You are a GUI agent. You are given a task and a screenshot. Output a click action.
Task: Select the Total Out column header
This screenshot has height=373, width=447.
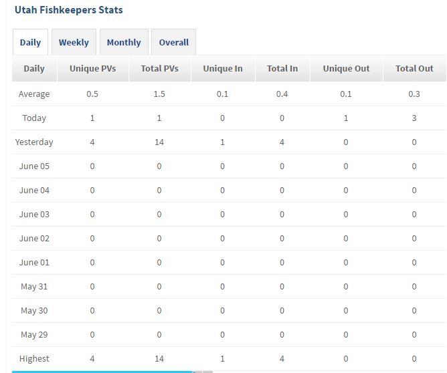(414, 68)
